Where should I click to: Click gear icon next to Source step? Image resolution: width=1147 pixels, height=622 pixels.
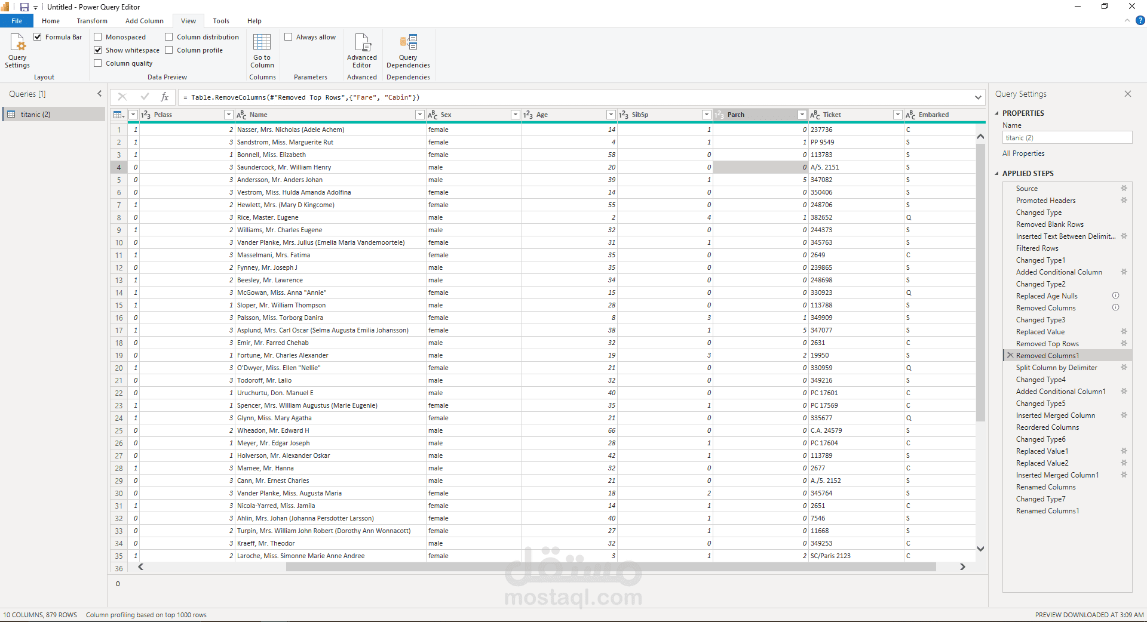point(1124,189)
